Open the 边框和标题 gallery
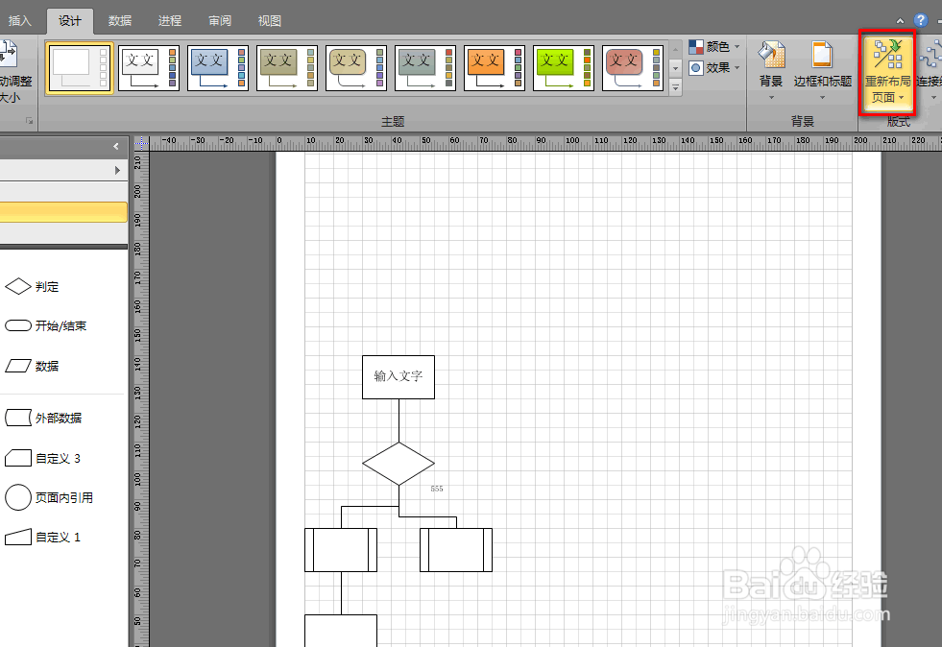942x647 pixels. coord(822,70)
